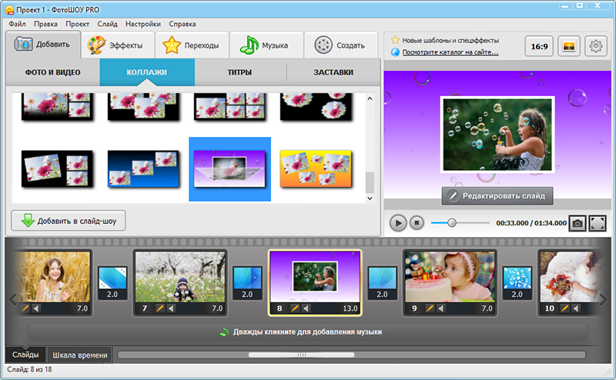Click Добавить в слайд-шоу button
Viewport: 616px width, 380px height.
click(x=69, y=221)
